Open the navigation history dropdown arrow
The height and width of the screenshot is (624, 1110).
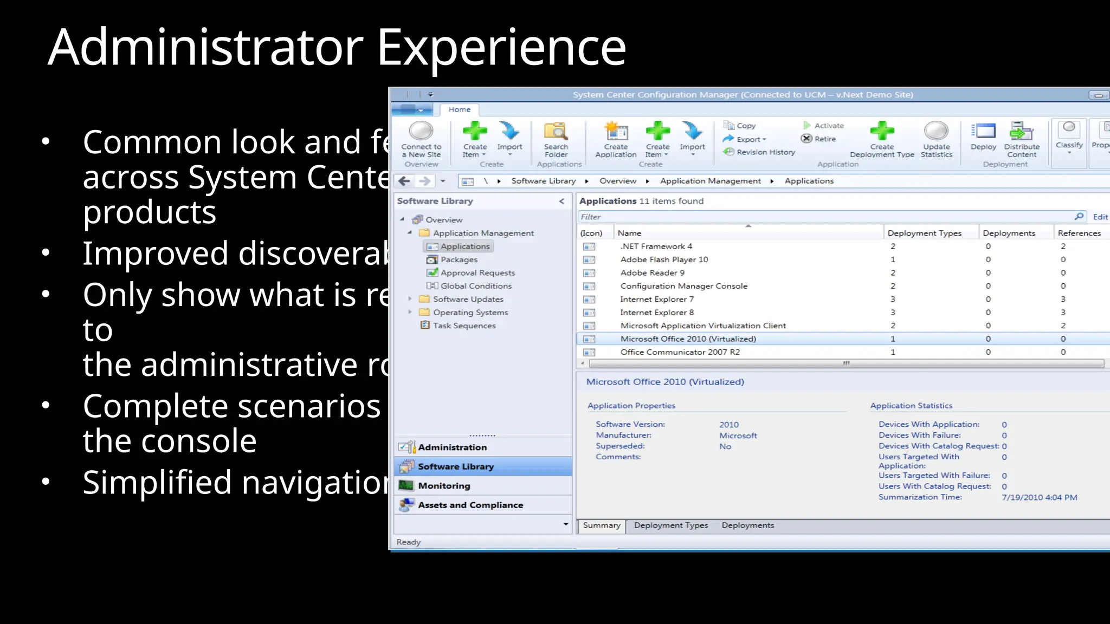pyautogui.click(x=443, y=181)
